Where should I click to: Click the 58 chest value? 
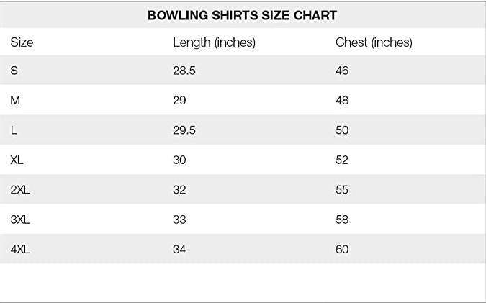tap(342, 220)
